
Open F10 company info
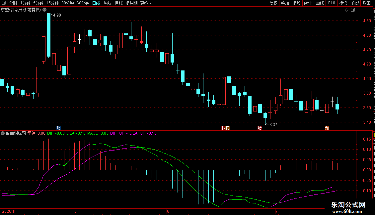pos(332,3)
